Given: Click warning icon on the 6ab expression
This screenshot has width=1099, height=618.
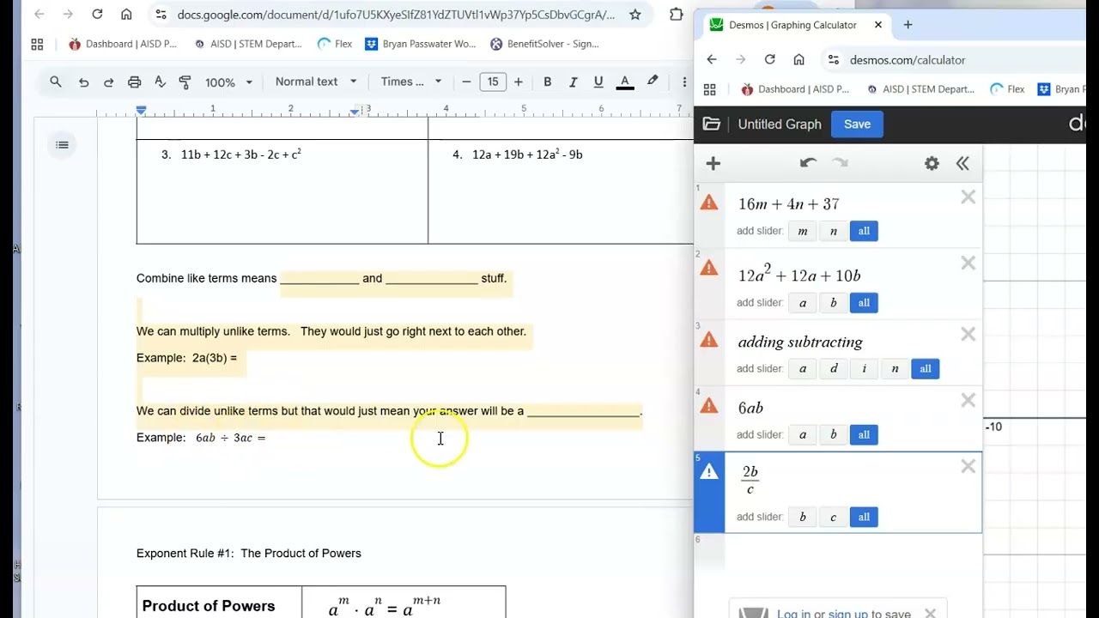Looking at the screenshot, I should (709, 406).
